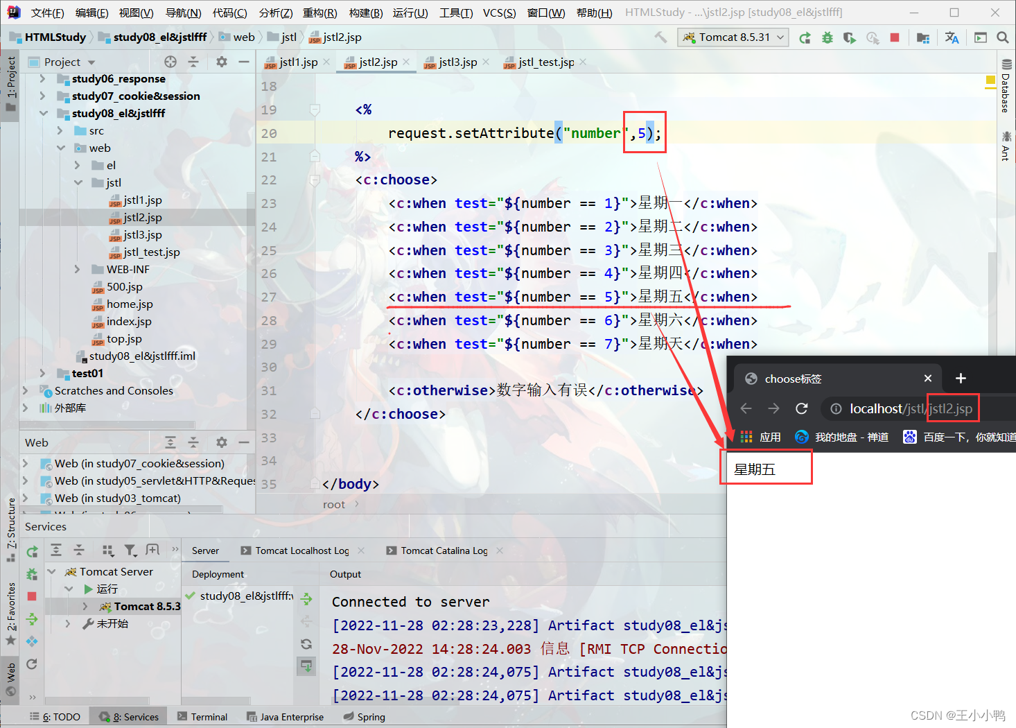The height and width of the screenshot is (728, 1016).
Task: Deploy all artifacts icon beside deployment list
Action: click(x=306, y=598)
